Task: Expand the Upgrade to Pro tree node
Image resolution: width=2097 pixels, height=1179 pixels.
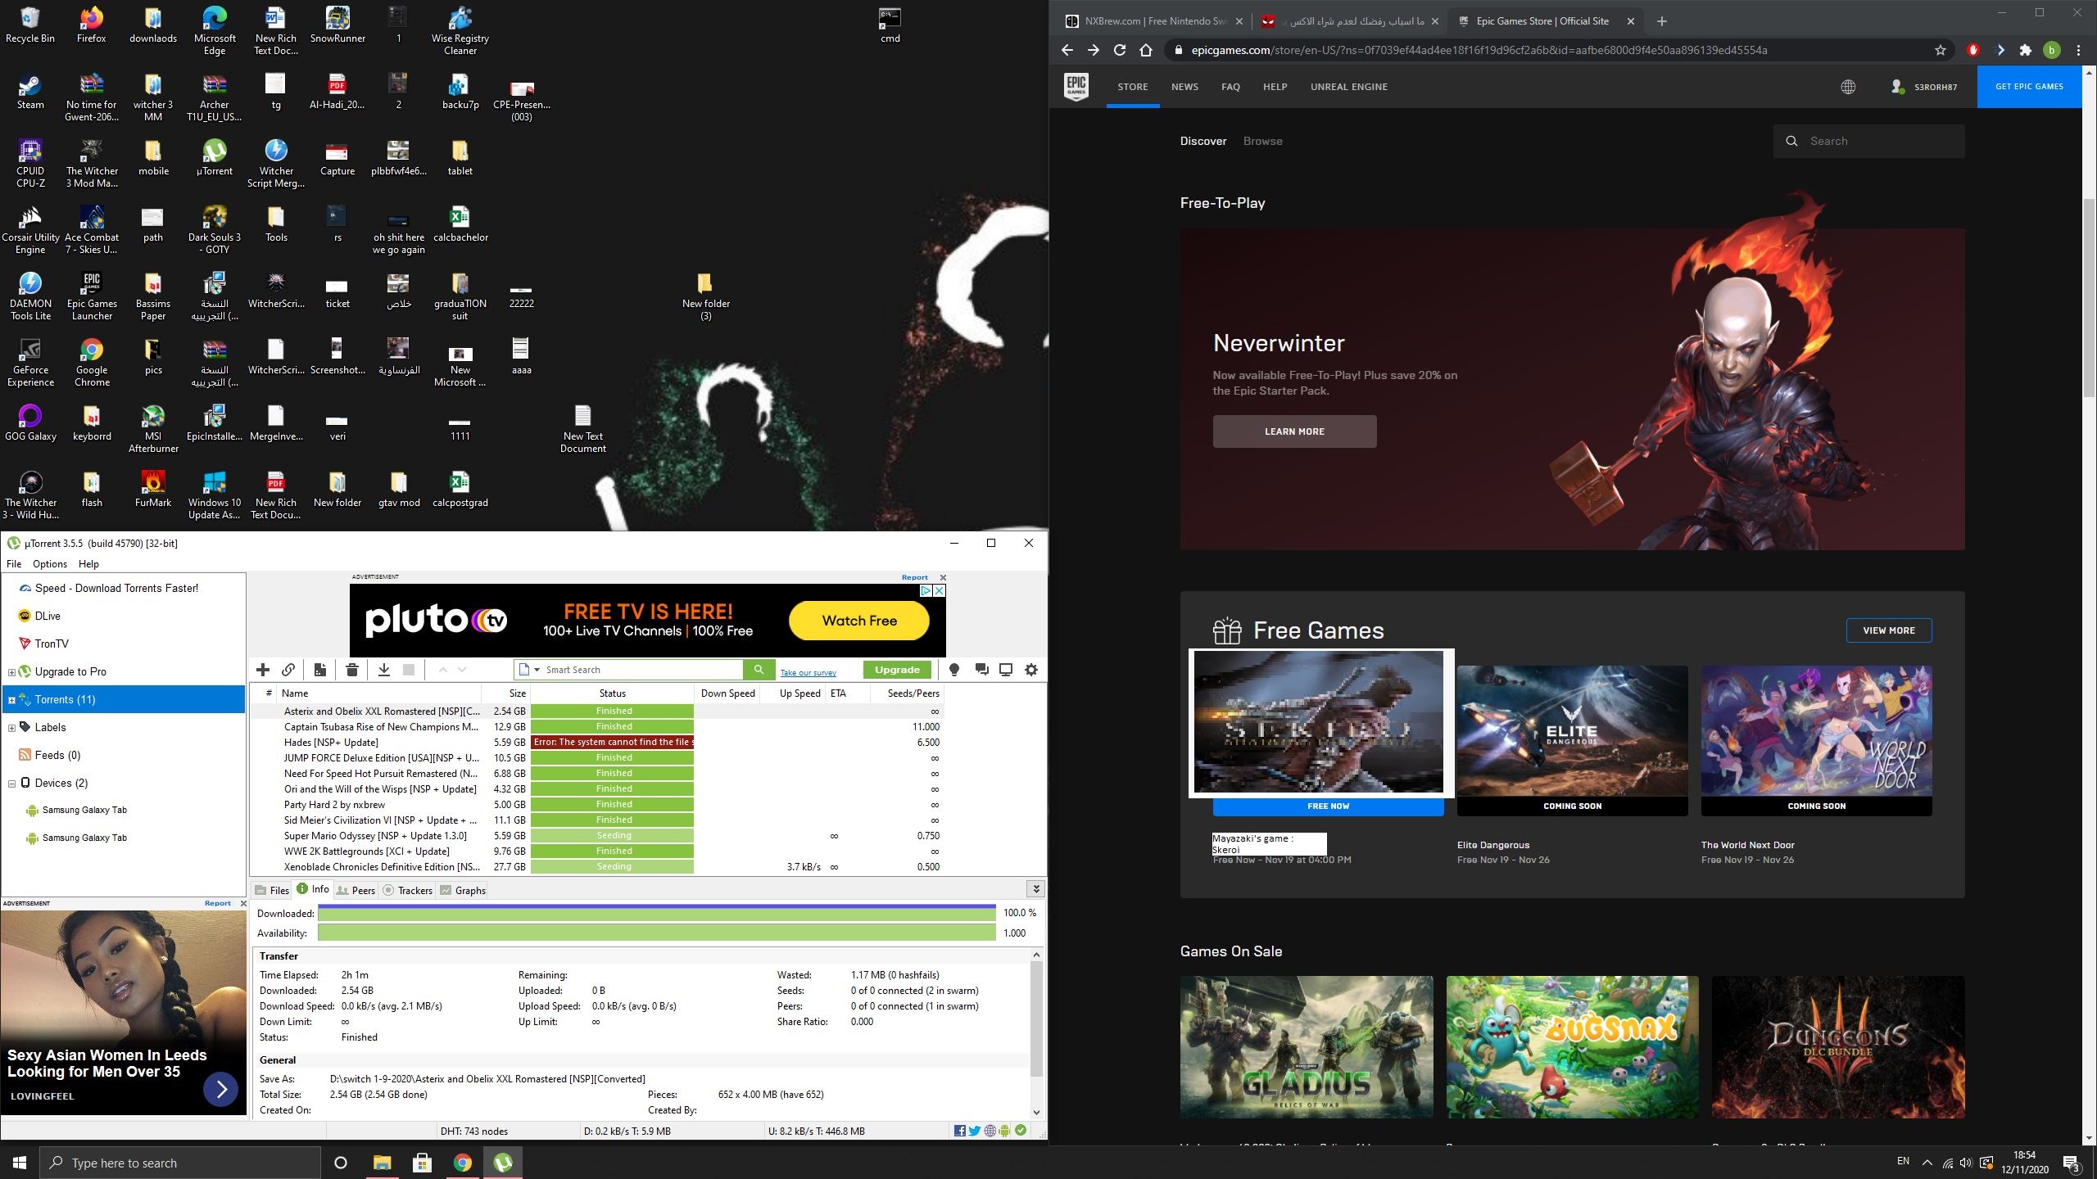Action: tap(11, 672)
